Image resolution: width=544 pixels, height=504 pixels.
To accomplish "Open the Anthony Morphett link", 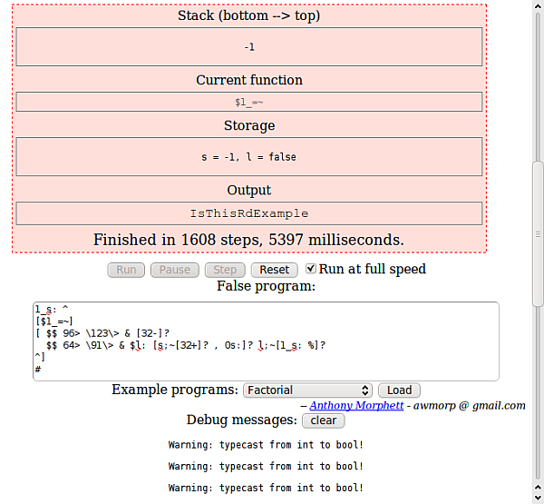I will pyautogui.click(x=356, y=406).
